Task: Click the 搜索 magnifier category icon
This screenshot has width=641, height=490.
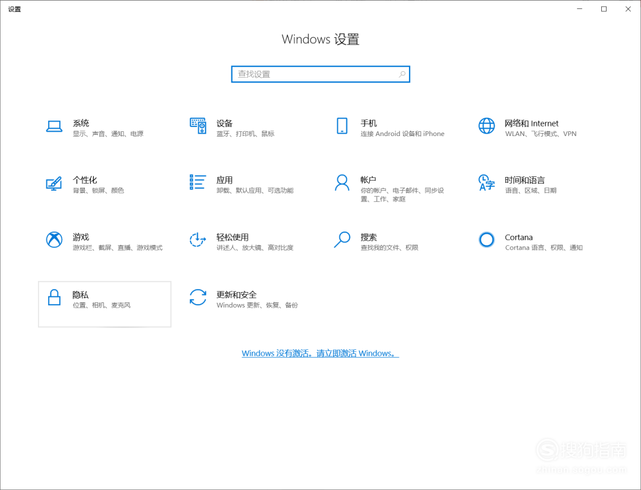Action: pos(342,240)
